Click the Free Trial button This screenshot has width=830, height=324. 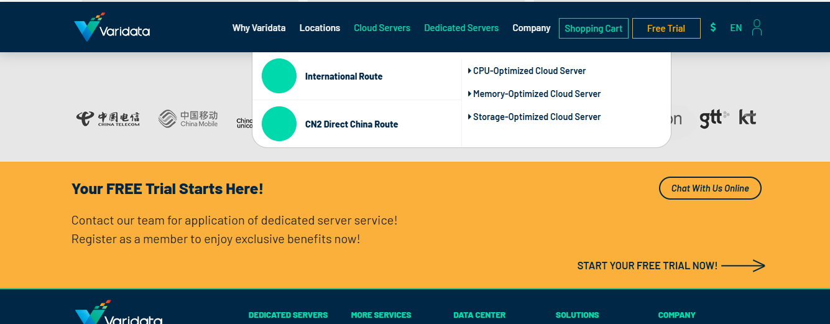[666, 29]
